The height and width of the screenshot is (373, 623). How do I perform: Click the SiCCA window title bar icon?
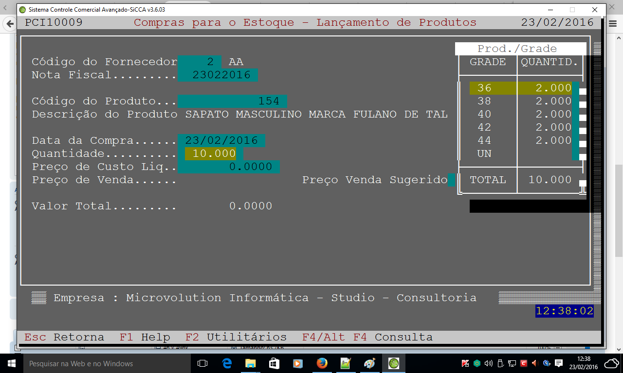[22, 9]
